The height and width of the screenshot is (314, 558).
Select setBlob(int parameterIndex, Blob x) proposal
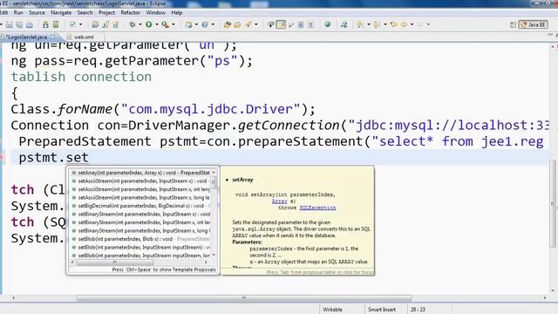pos(140,239)
